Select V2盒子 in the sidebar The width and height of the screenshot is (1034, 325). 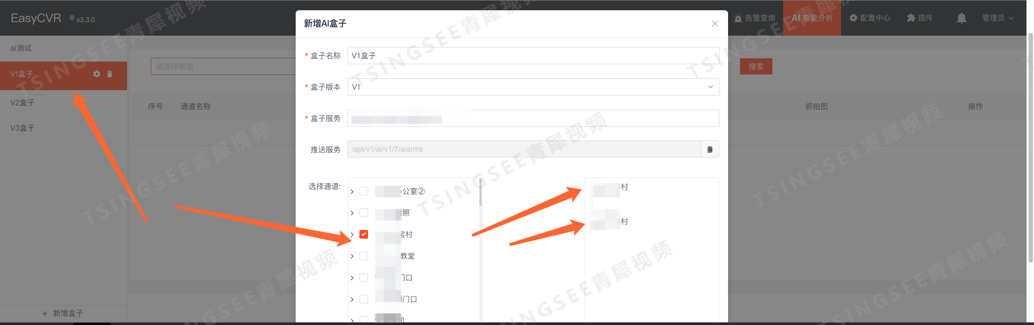pos(63,103)
